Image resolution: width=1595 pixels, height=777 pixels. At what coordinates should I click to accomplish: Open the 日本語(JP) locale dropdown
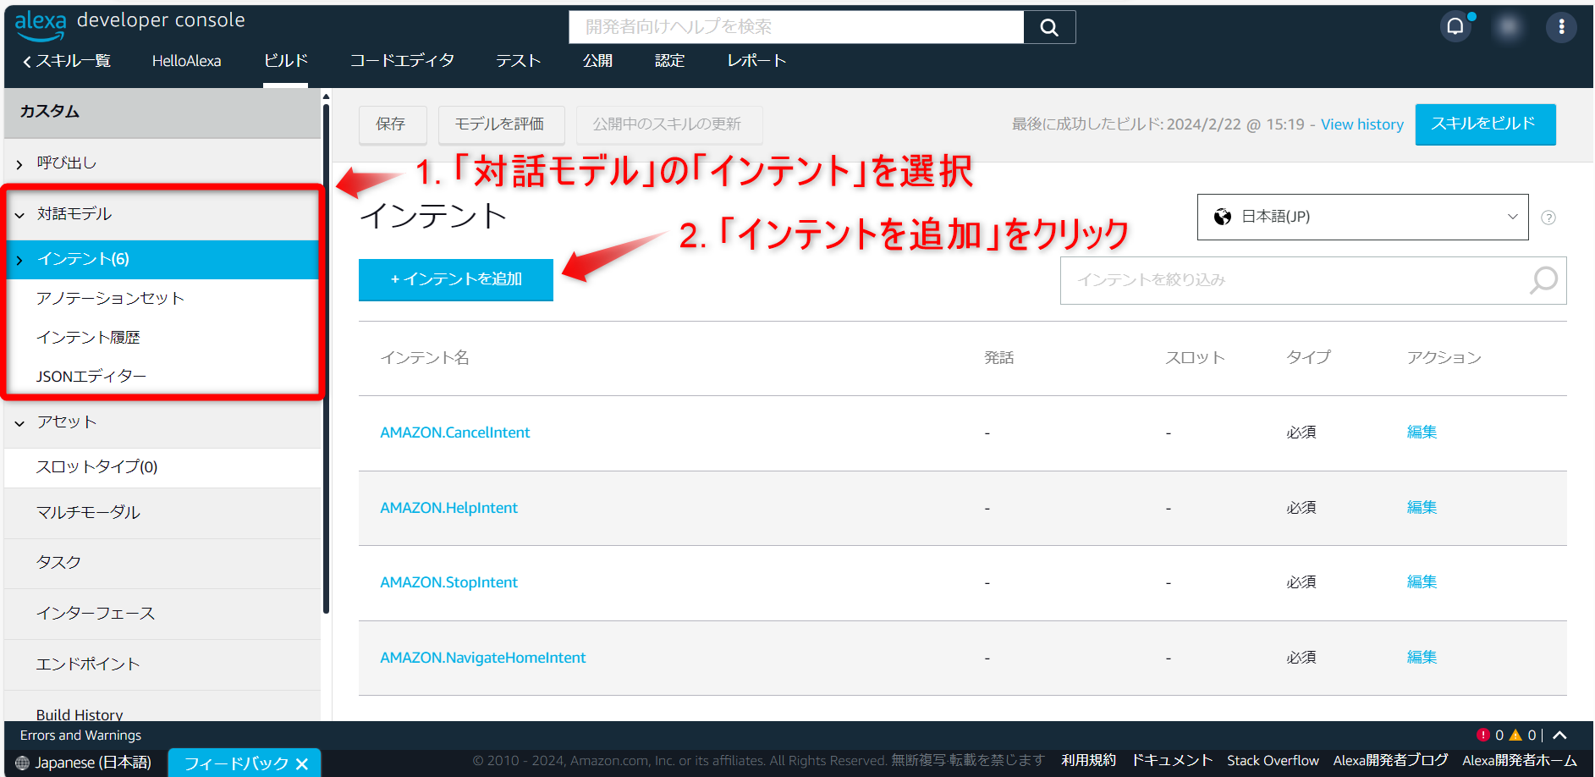1362,217
